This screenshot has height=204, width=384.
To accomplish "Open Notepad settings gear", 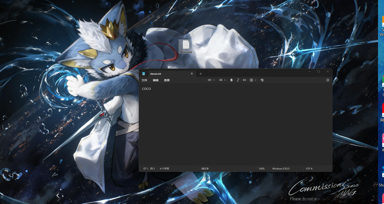I will tap(328, 80).
